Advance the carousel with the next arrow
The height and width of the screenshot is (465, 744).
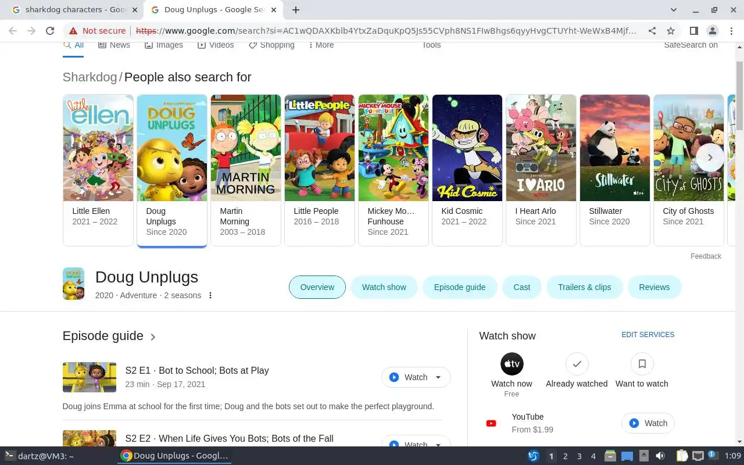pos(710,158)
